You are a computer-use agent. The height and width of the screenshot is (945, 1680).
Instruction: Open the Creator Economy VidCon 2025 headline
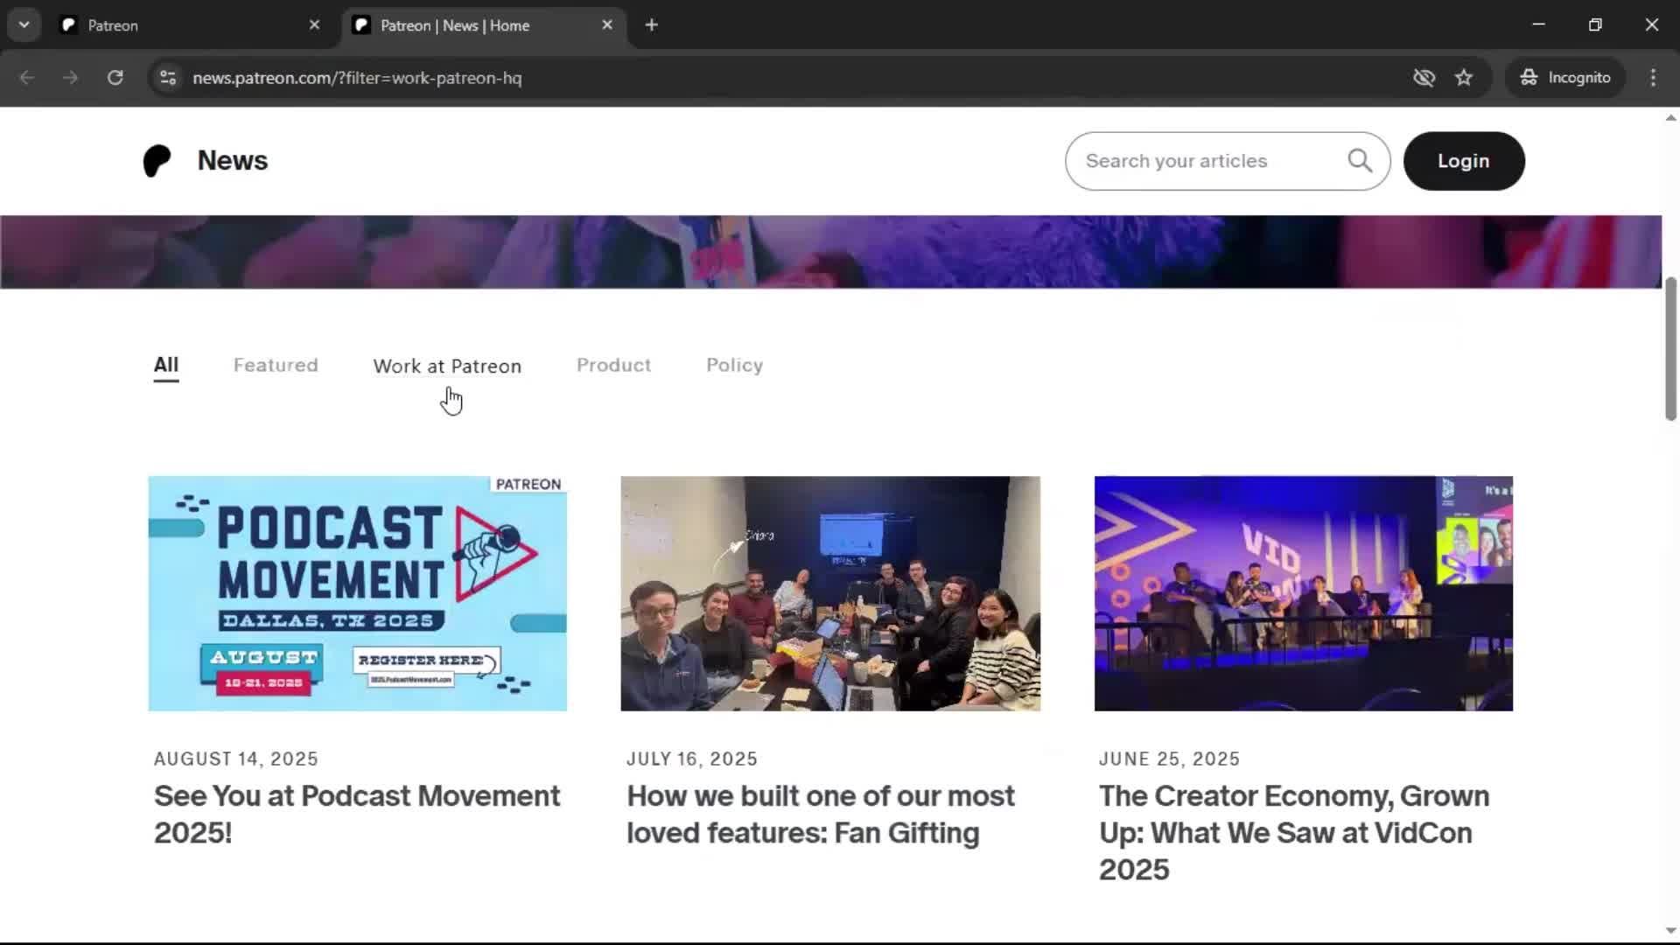[x=1294, y=832]
